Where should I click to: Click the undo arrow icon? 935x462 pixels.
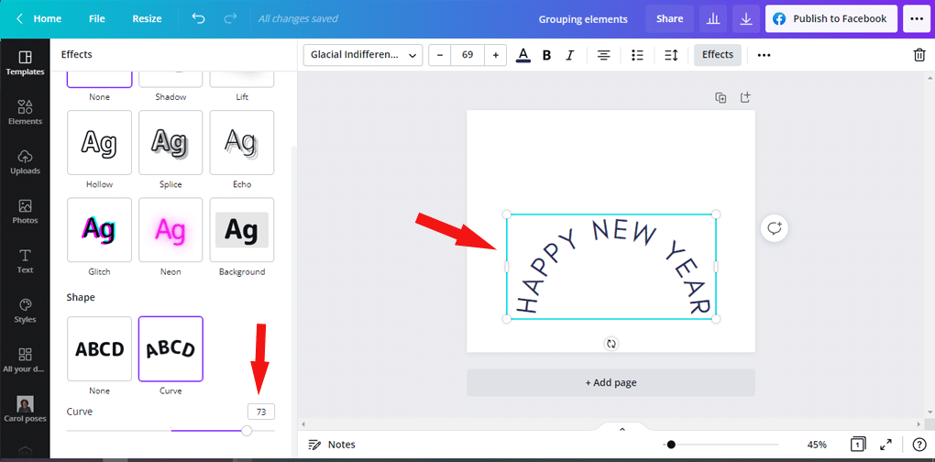[199, 18]
